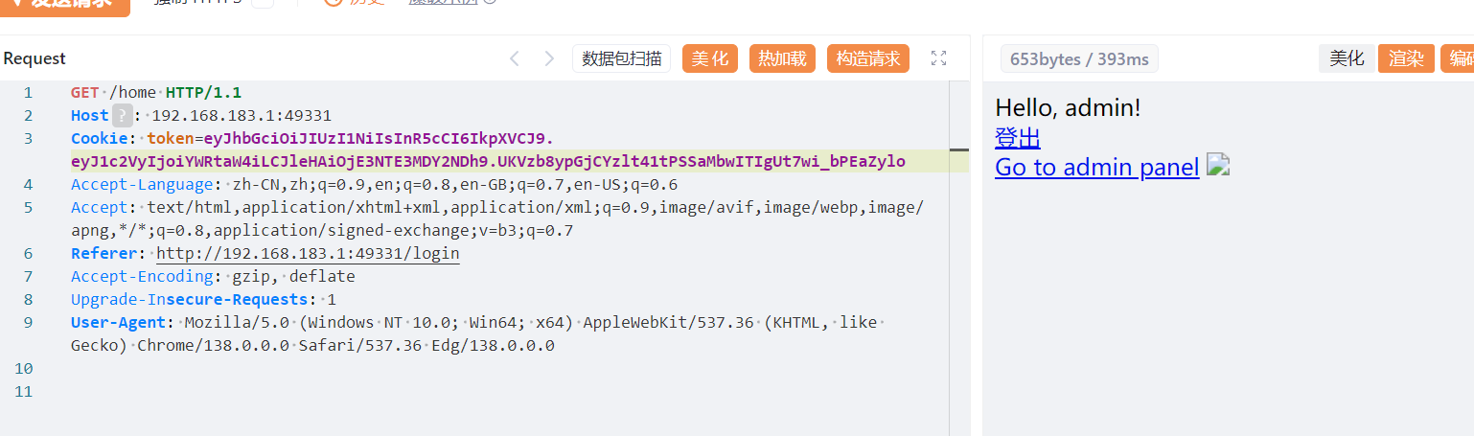Open the 数据包扫描 packet scan option
The width and height of the screenshot is (1474, 436).
[x=621, y=58]
